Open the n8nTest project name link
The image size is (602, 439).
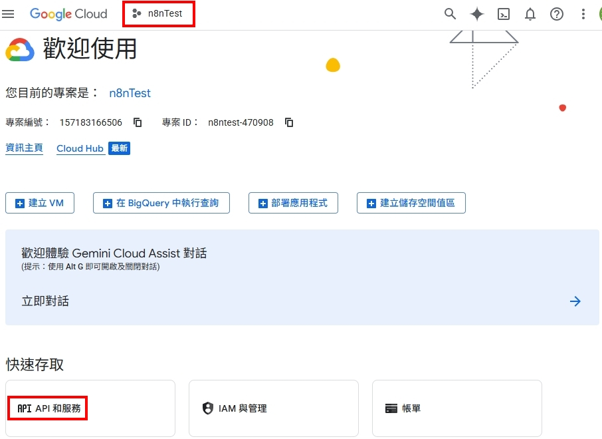tap(130, 93)
